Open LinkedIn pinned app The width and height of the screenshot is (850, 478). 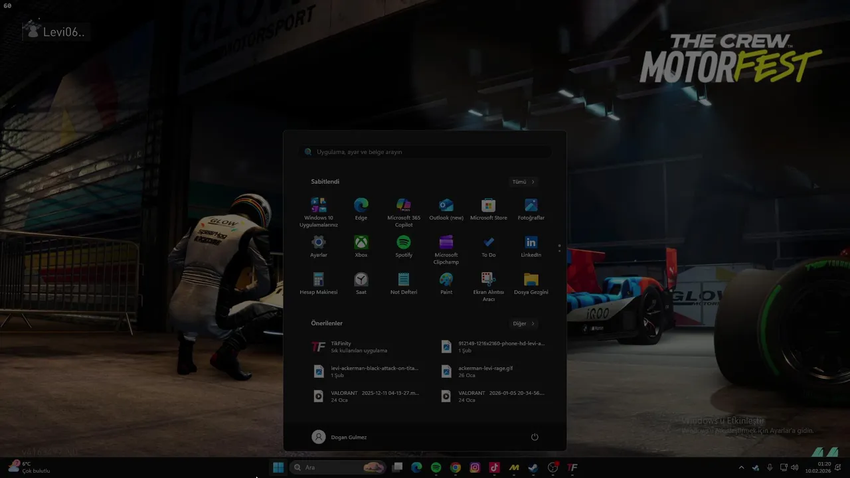(x=531, y=246)
